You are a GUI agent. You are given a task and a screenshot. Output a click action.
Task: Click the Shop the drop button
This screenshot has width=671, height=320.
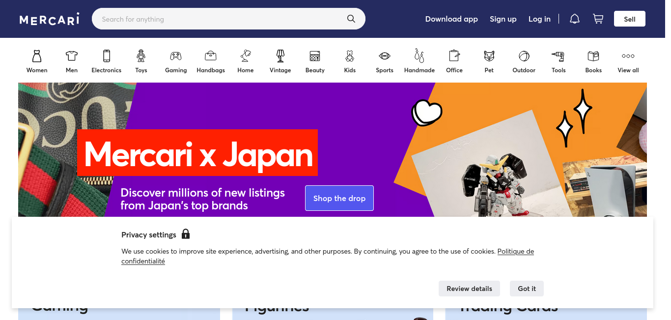[339, 198]
